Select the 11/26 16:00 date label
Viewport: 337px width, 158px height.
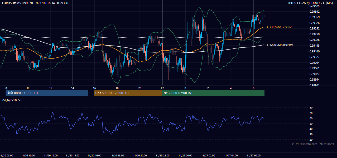94,156
